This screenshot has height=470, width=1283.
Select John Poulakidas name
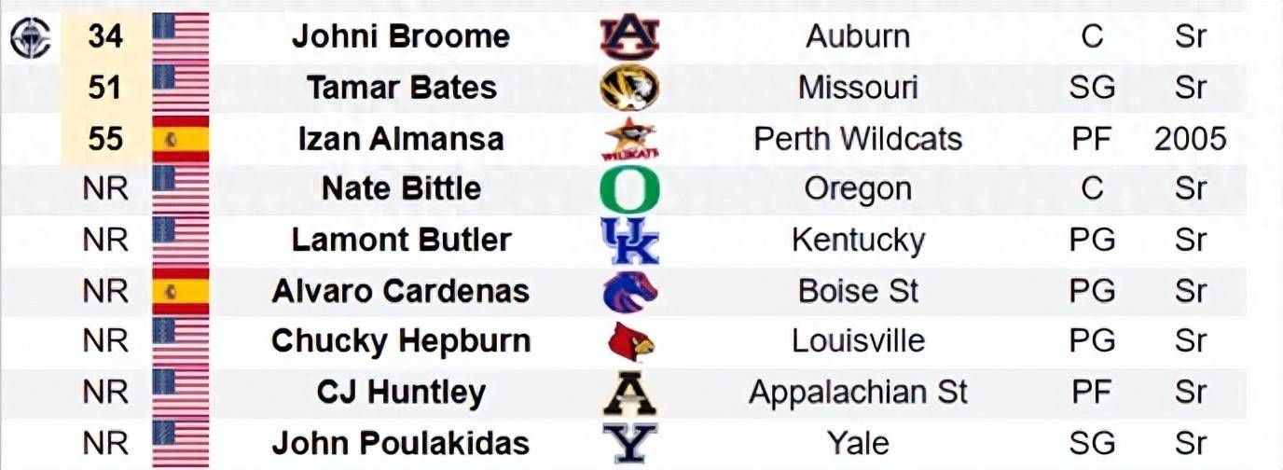coord(401,443)
